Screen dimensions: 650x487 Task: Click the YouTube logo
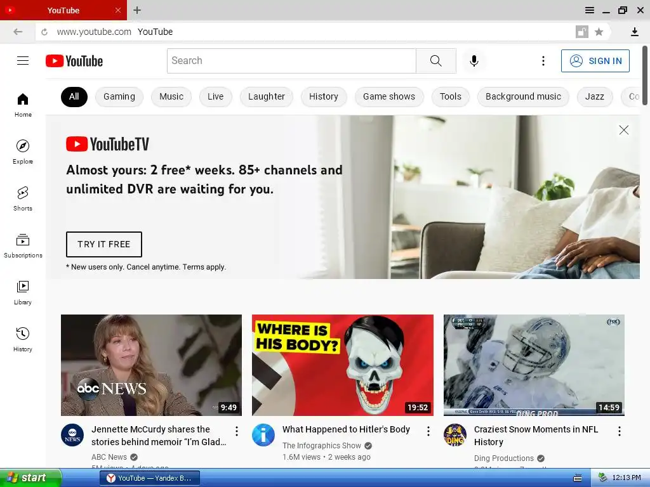(x=74, y=61)
